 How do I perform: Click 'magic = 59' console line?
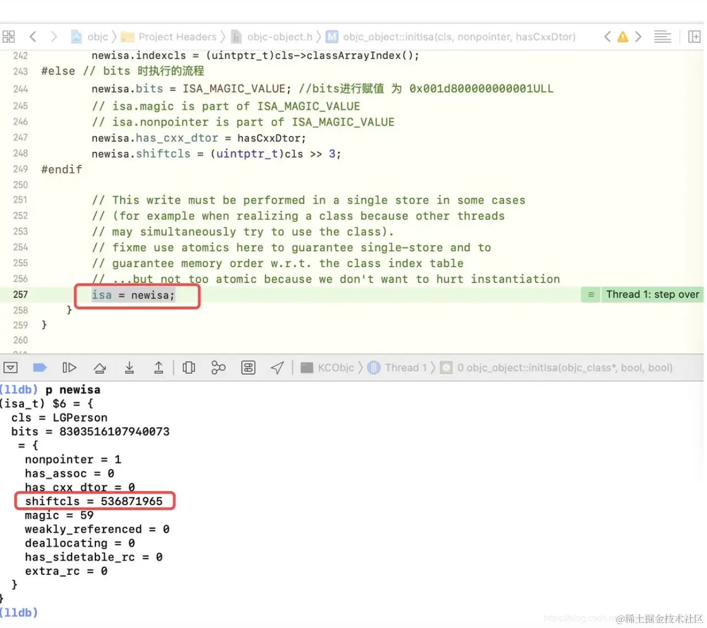(x=59, y=515)
